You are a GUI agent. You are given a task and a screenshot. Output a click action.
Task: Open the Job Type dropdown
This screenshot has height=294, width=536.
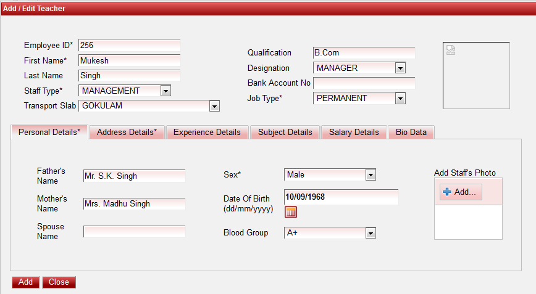(x=400, y=99)
